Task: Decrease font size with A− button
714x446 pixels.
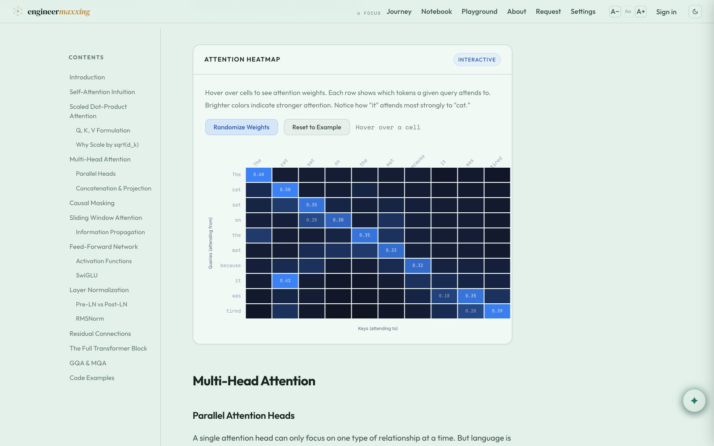Action: coord(615,12)
